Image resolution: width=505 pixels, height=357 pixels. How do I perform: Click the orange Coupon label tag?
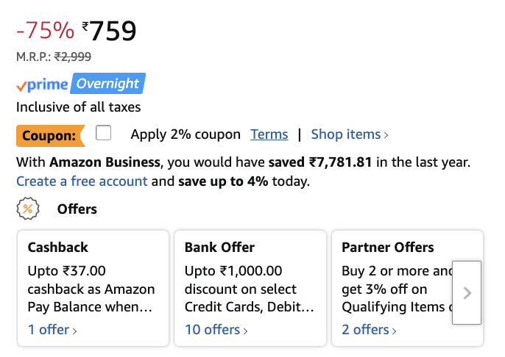pos(49,135)
